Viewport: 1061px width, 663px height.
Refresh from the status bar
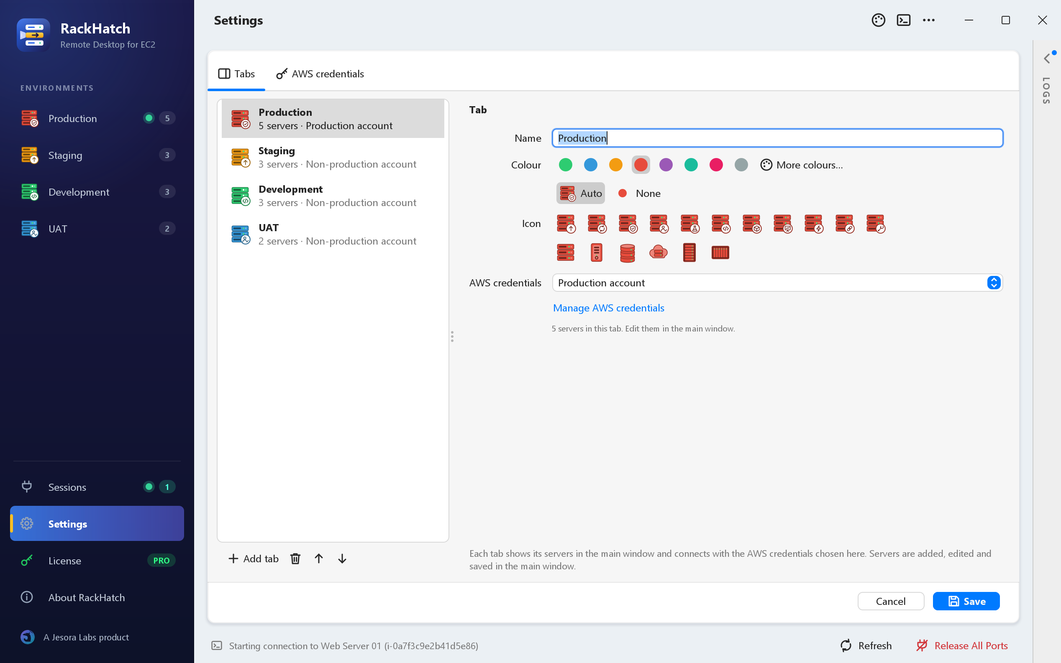tap(865, 645)
